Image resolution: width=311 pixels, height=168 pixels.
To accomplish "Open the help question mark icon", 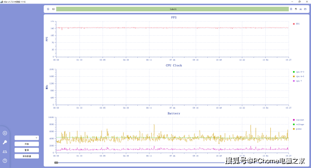I will tap(5, 161).
